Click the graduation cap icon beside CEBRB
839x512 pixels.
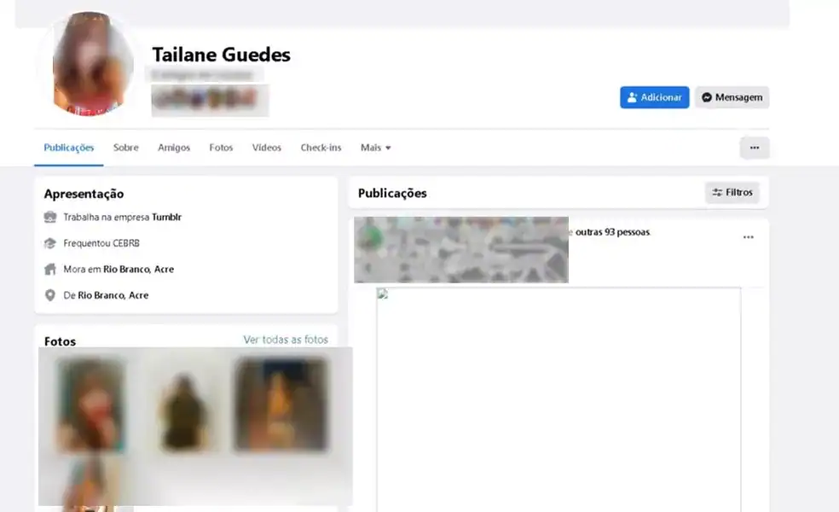(x=50, y=243)
